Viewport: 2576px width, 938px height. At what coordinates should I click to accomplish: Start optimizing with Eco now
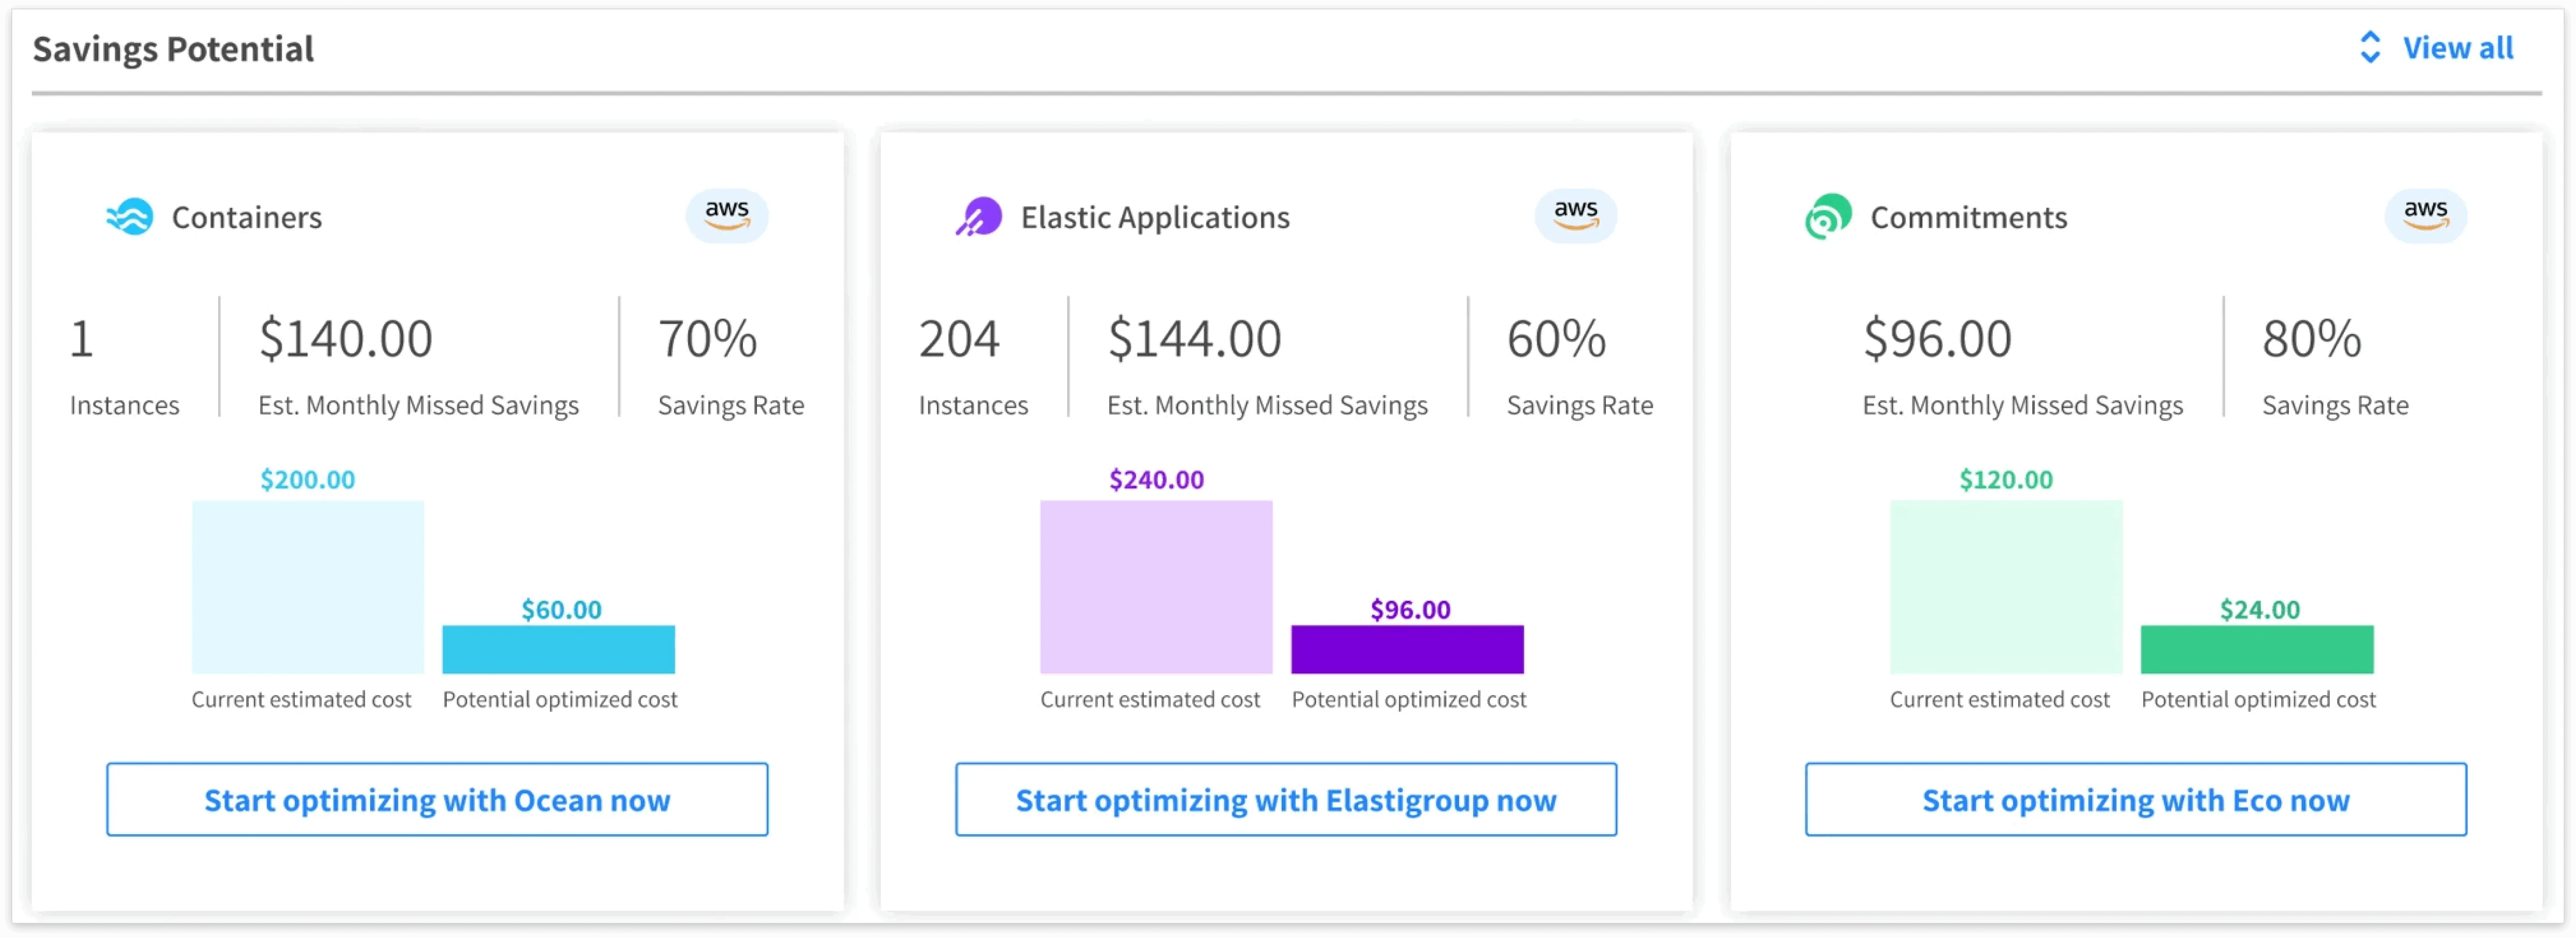coord(2136,800)
